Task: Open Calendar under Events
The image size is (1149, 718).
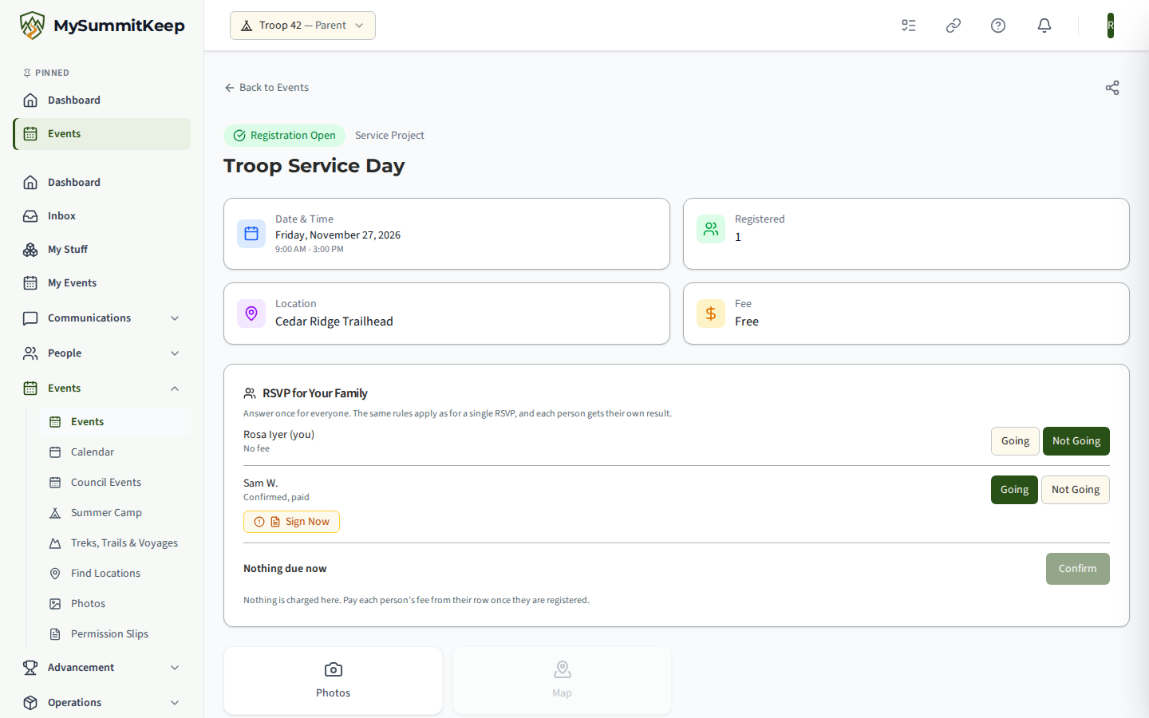Action: point(115,452)
